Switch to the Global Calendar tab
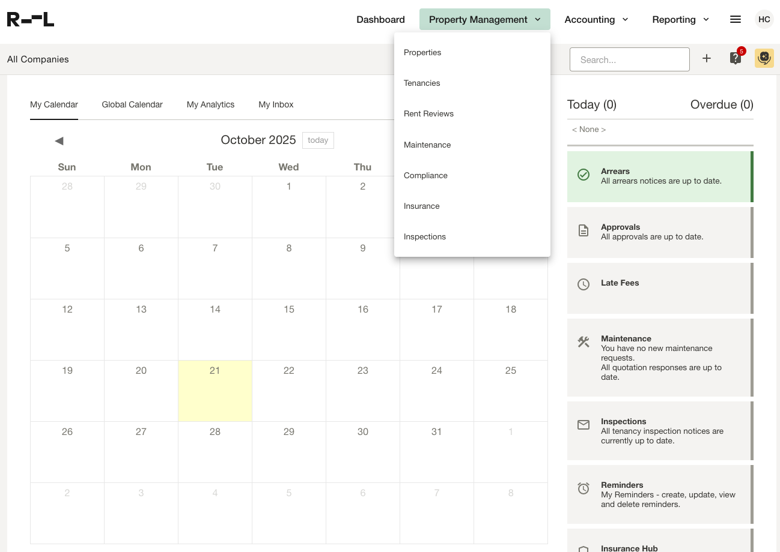780x552 pixels. (x=132, y=104)
